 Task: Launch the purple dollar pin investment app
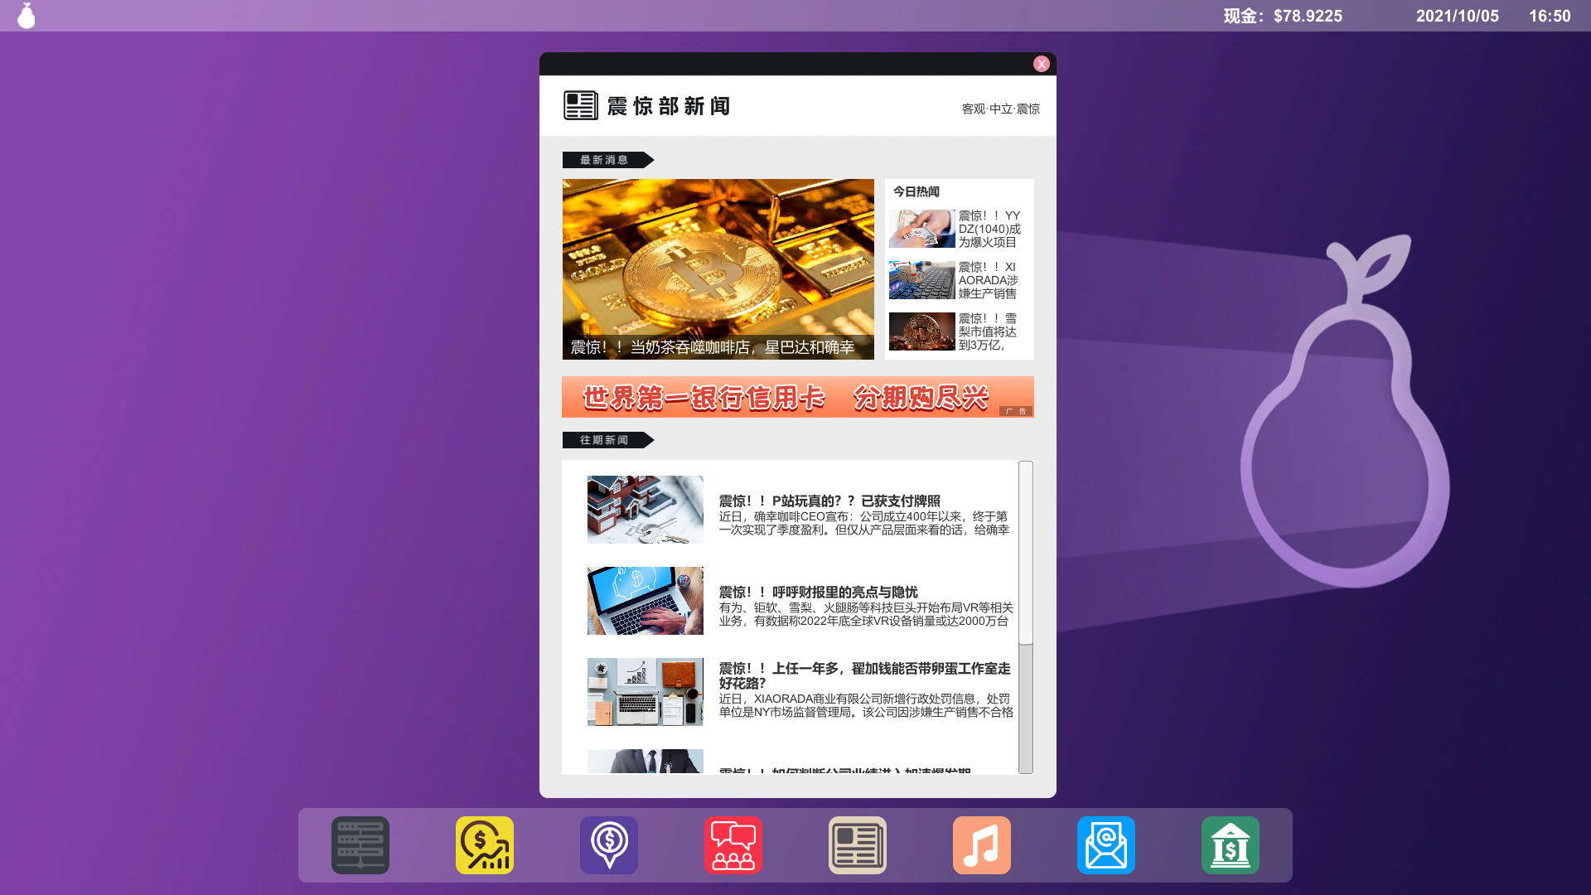click(x=608, y=844)
